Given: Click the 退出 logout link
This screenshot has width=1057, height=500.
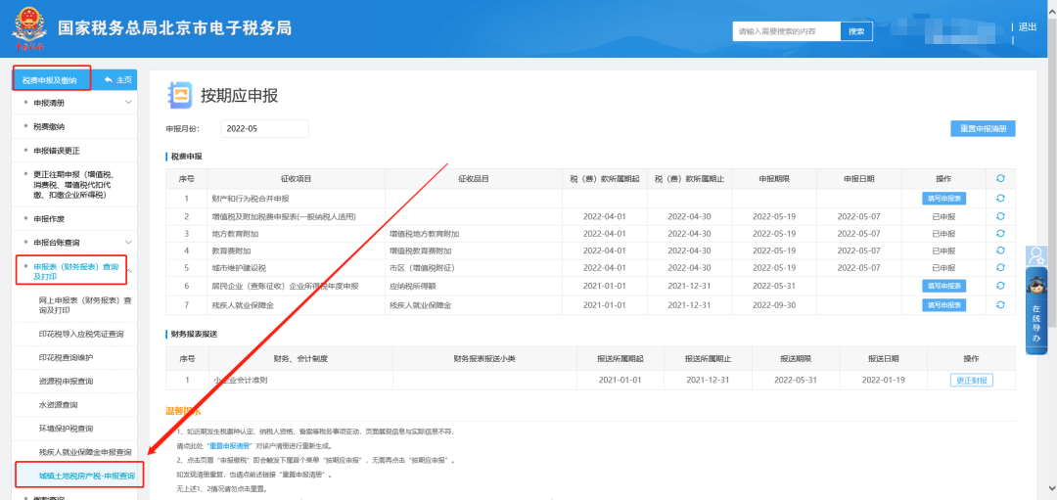Looking at the screenshot, I should coord(1027,27).
